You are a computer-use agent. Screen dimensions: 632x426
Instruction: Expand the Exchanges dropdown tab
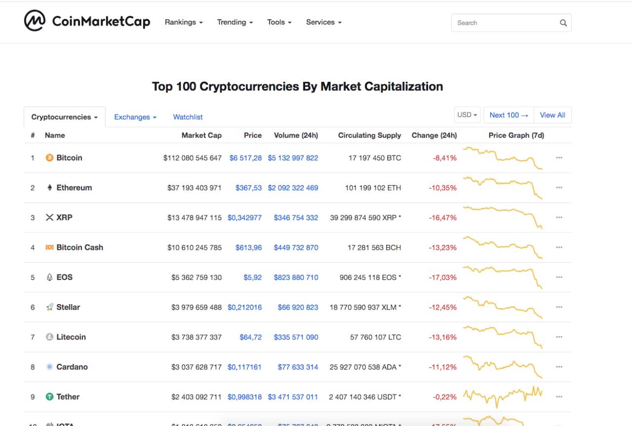(135, 117)
